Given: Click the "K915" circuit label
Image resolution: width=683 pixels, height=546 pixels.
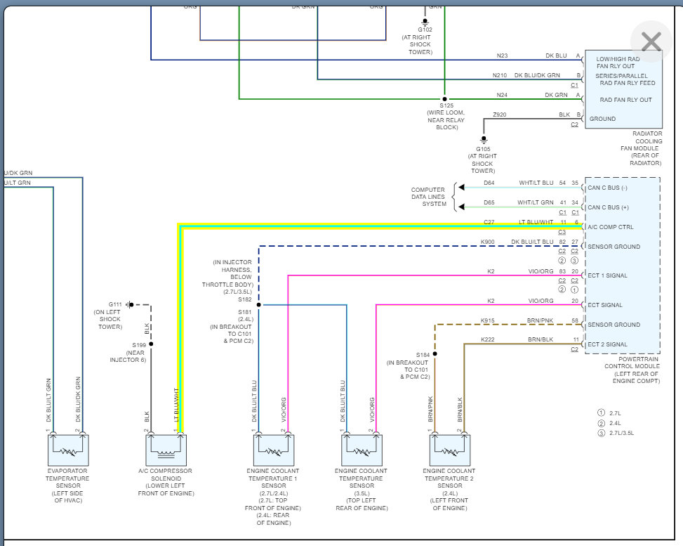Looking at the screenshot, I should (x=488, y=320).
